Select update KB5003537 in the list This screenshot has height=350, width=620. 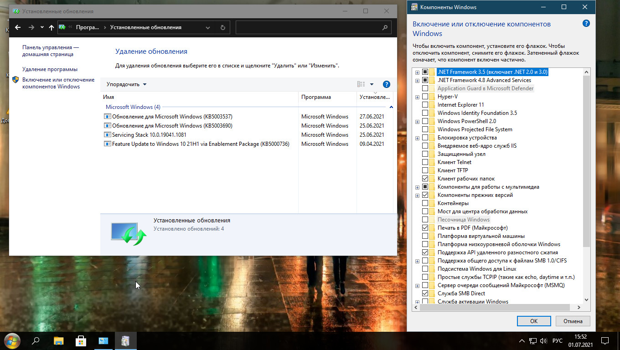point(172,117)
